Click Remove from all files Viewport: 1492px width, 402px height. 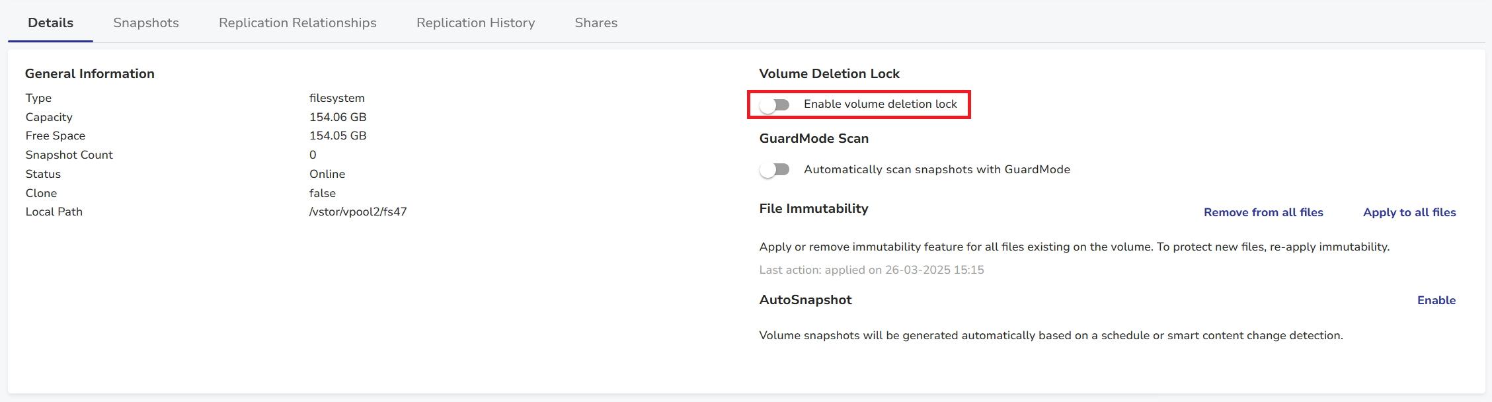1263,212
